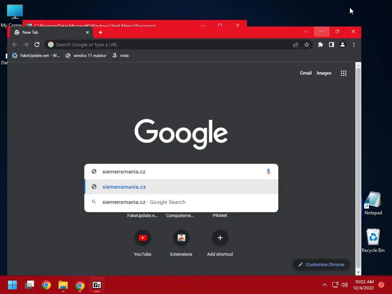
Task: Open Chrome three-dot menu
Action: coord(353,45)
